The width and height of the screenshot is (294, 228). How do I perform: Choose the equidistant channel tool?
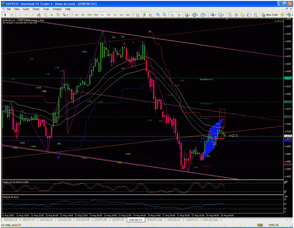tap(39, 15)
